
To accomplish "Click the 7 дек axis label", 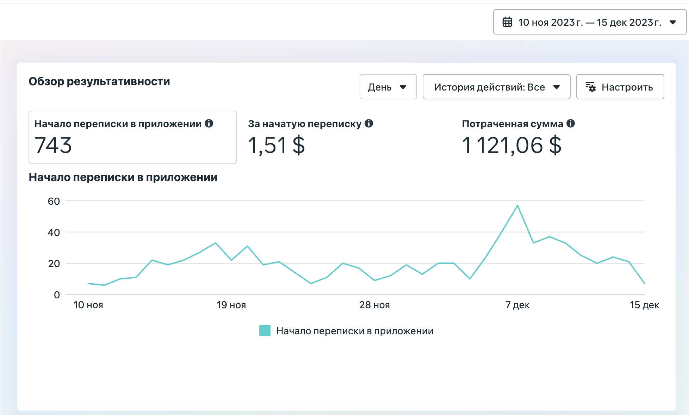I will point(517,305).
